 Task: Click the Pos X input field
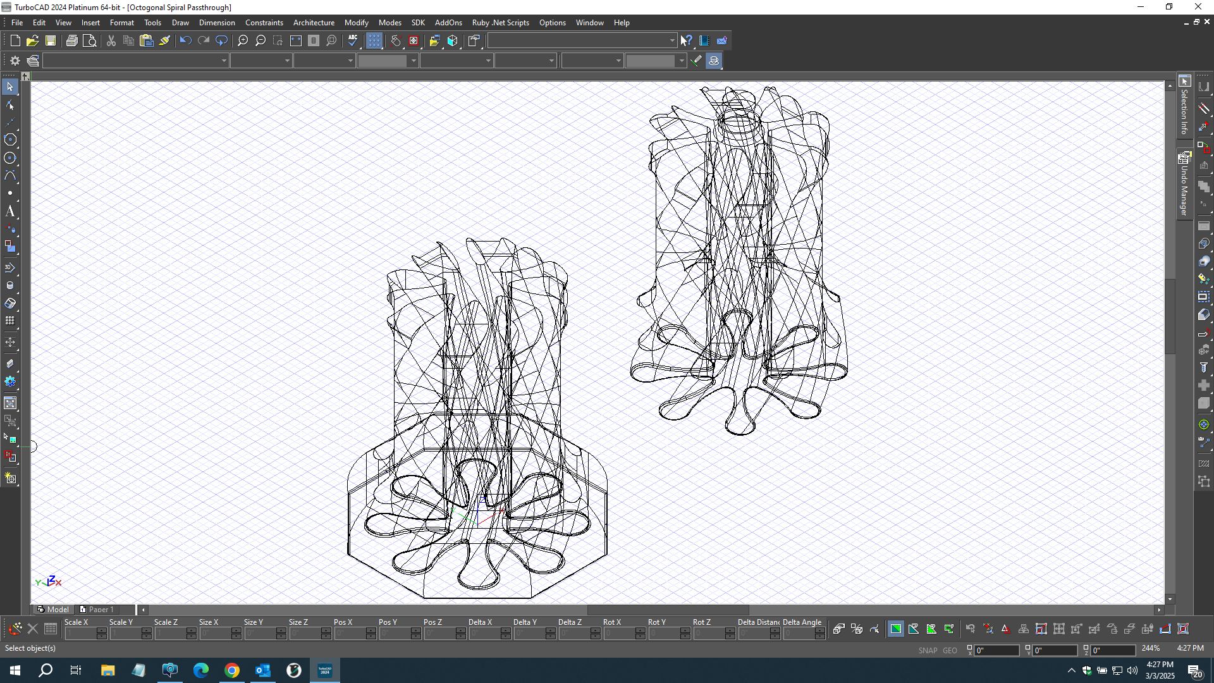tap(353, 634)
